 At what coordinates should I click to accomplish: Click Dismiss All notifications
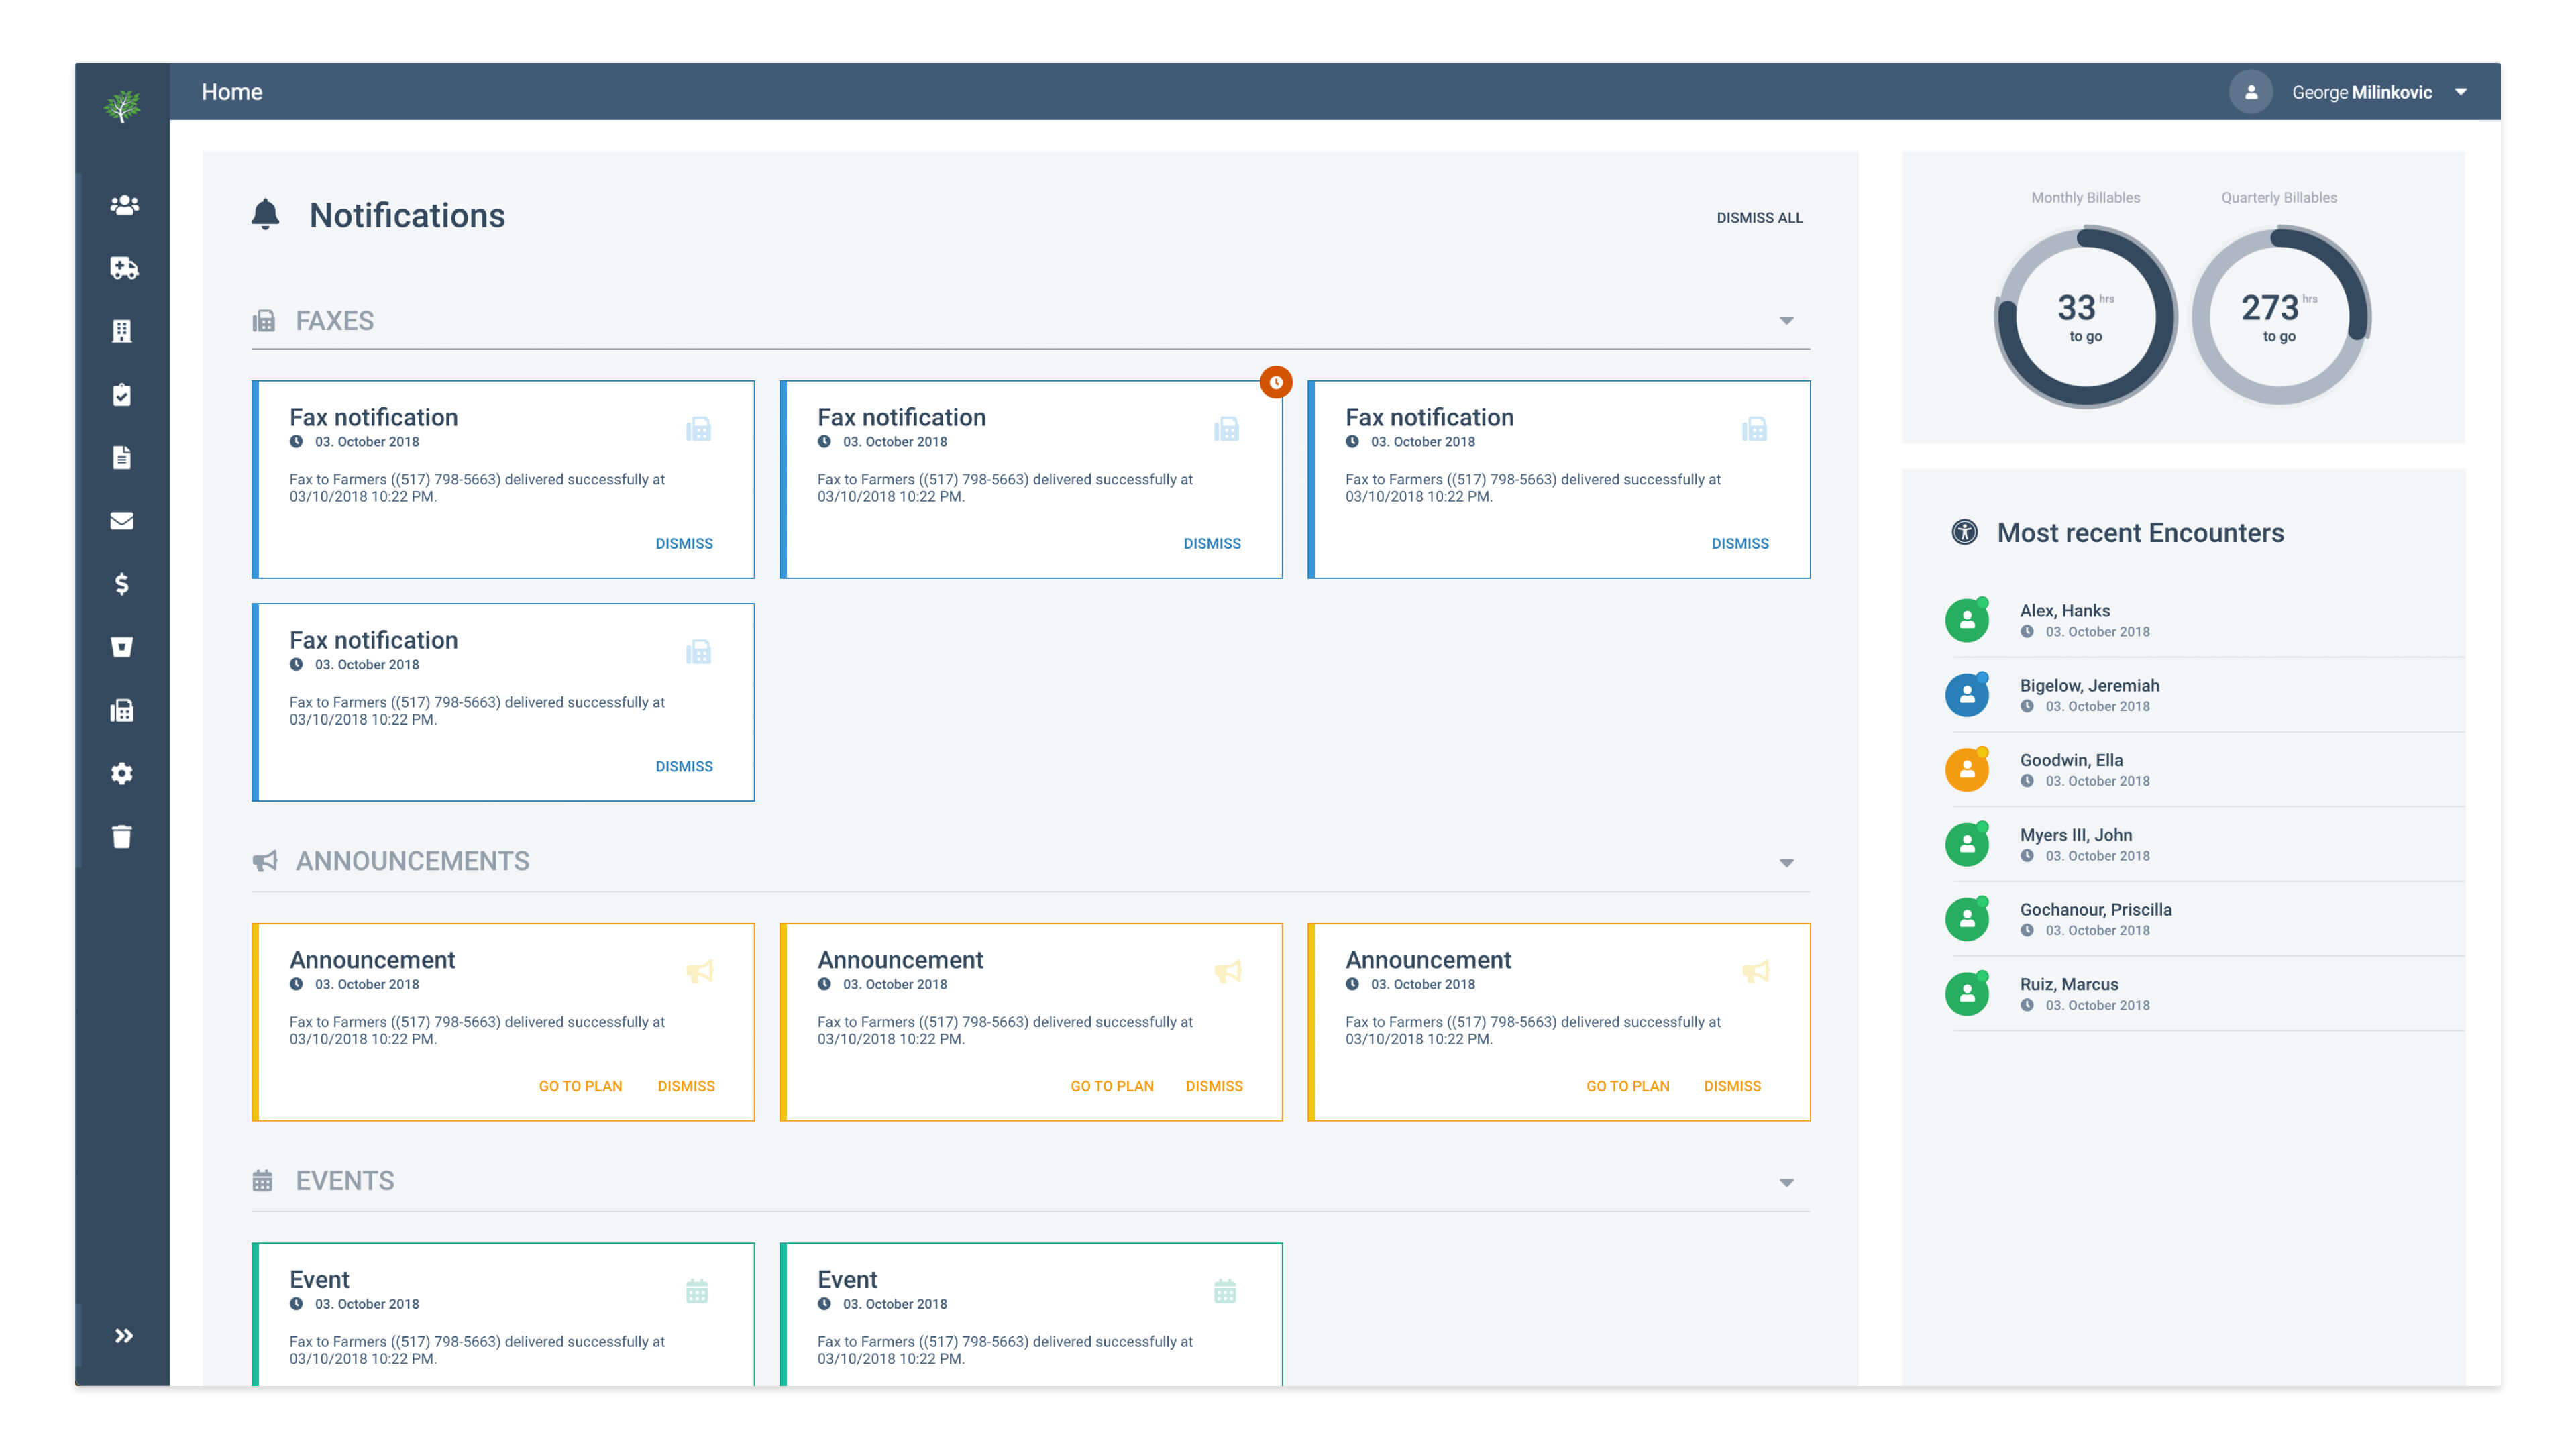coord(1759,218)
